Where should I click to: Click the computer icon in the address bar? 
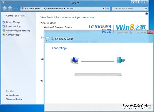[22, 8]
